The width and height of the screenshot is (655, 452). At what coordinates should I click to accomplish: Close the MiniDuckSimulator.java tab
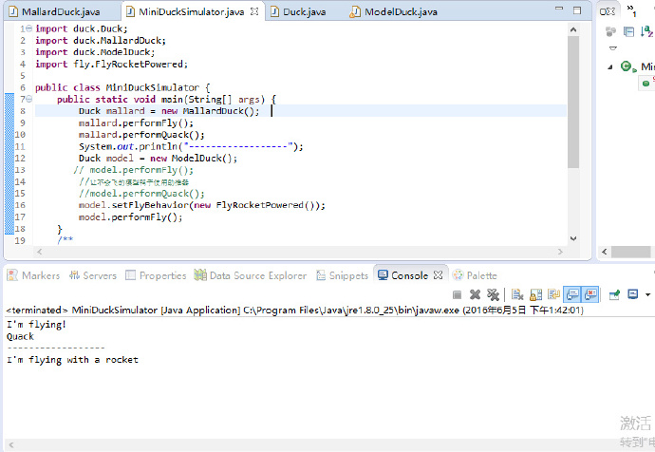click(x=254, y=11)
